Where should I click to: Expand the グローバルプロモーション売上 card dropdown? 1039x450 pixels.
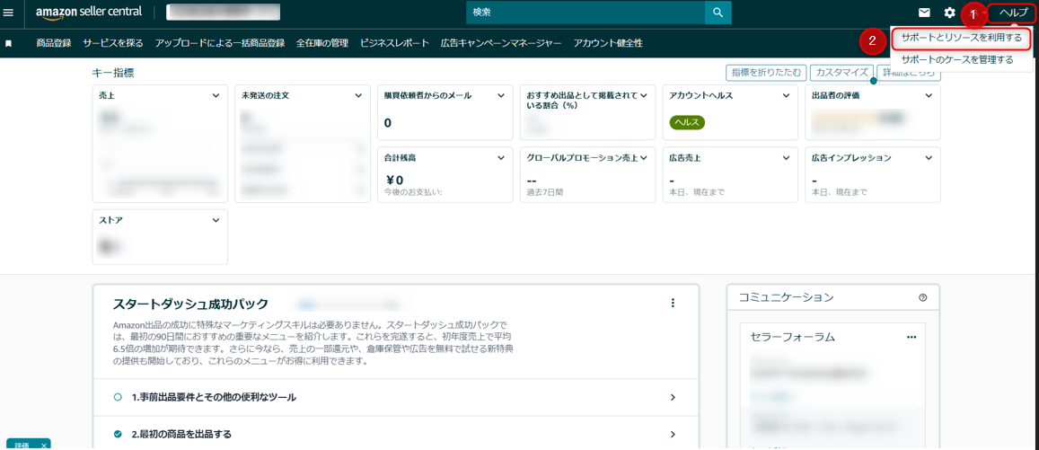[x=643, y=158]
